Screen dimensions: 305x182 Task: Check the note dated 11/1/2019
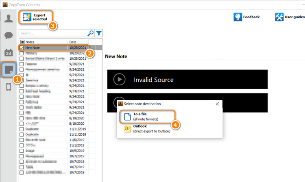(22, 145)
